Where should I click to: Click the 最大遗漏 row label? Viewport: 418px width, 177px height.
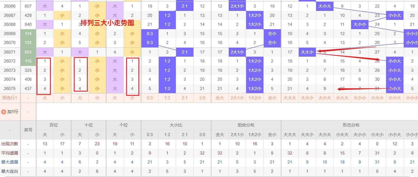click(x=10, y=162)
